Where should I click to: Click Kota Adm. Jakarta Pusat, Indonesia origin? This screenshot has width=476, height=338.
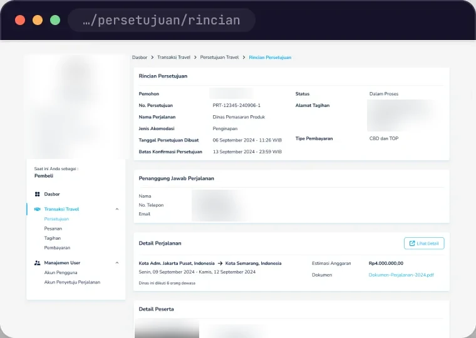pyautogui.click(x=177, y=264)
